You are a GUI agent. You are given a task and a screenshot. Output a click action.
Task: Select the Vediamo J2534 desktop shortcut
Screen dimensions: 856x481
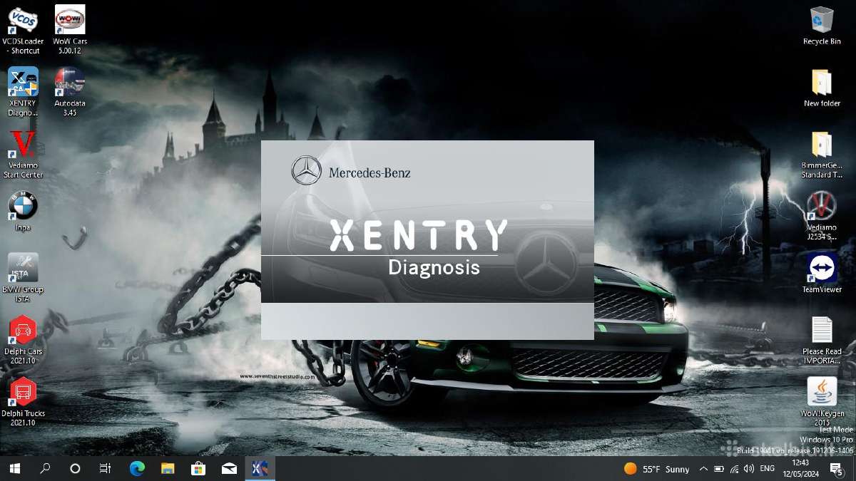point(822,216)
